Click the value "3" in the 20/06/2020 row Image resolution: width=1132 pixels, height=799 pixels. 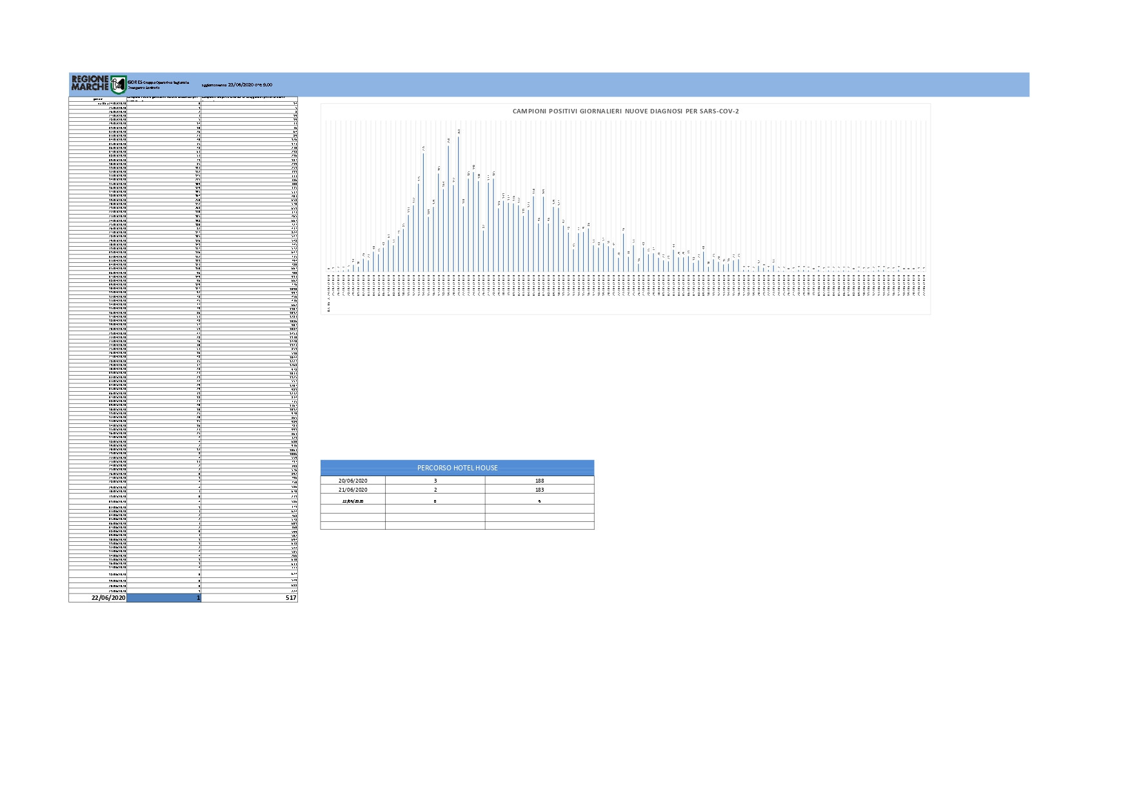click(x=435, y=481)
